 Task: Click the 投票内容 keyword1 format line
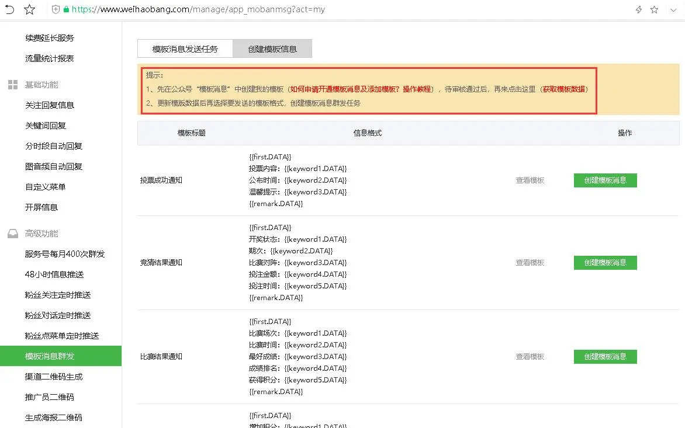(298, 168)
